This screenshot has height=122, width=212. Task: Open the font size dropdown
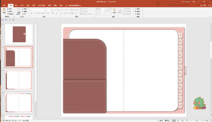point(50,10)
